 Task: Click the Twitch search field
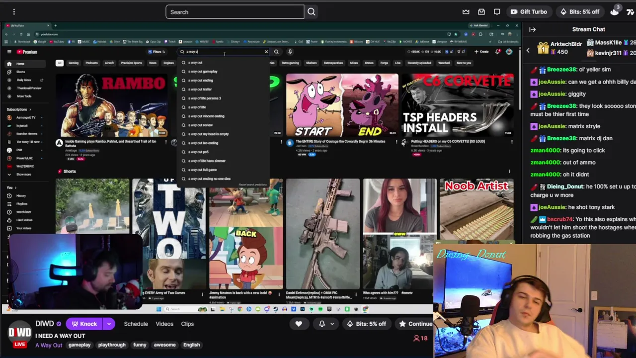235,12
